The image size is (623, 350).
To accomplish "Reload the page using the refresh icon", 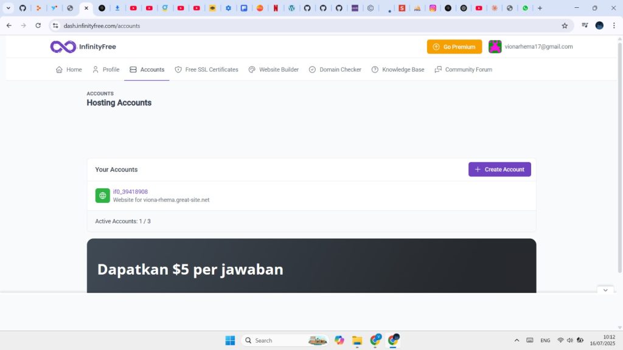I will (38, 26).
